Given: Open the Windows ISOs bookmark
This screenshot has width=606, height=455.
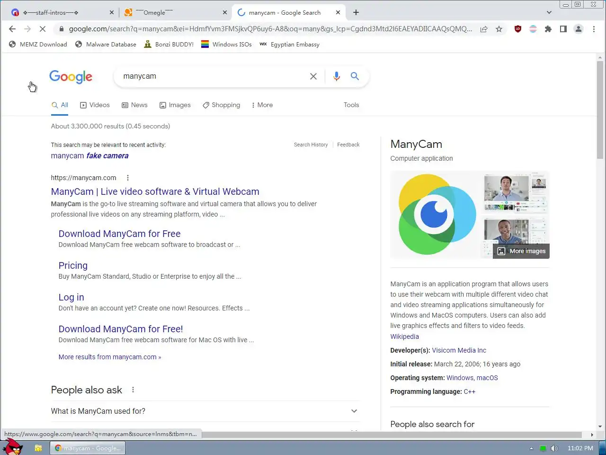Looking at the screenshot, I should point(226,45).
